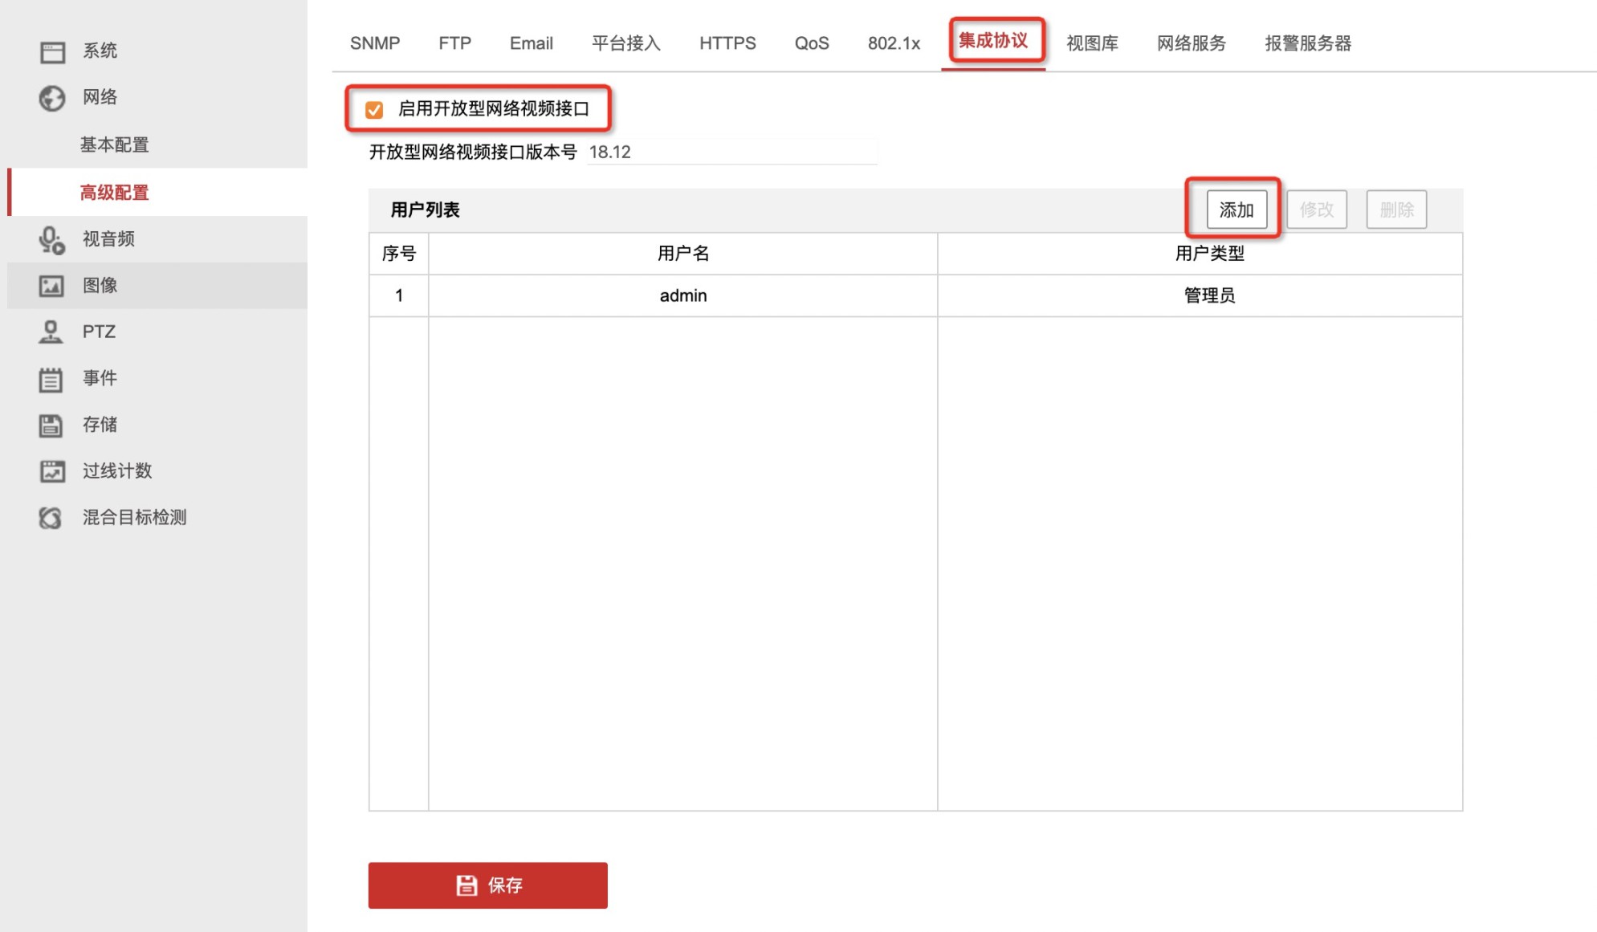This screenshot has width=1597, height=932.
Task: Select the admin row in user table
Action: [x=915, y=295]
